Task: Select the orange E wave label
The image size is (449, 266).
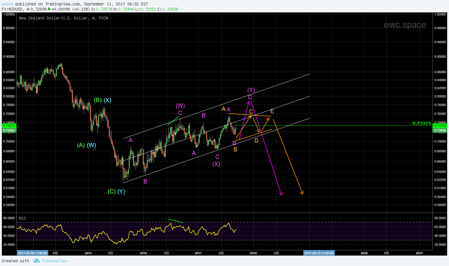Action: 272,111
